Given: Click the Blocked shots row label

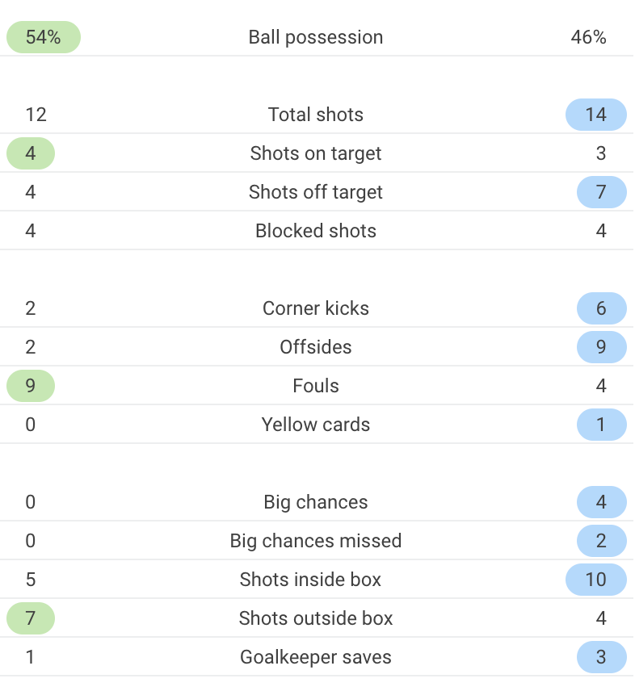Looking at the screenshot, I should click(x=316, y=231).
